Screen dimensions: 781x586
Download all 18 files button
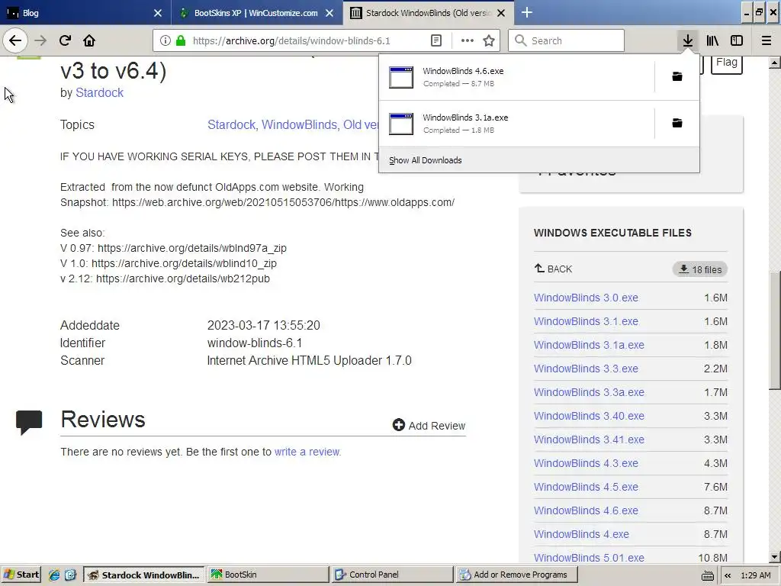point(700,269)
